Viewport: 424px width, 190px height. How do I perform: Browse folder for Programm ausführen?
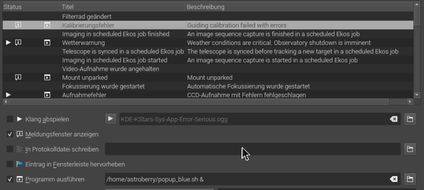(410, 179)
